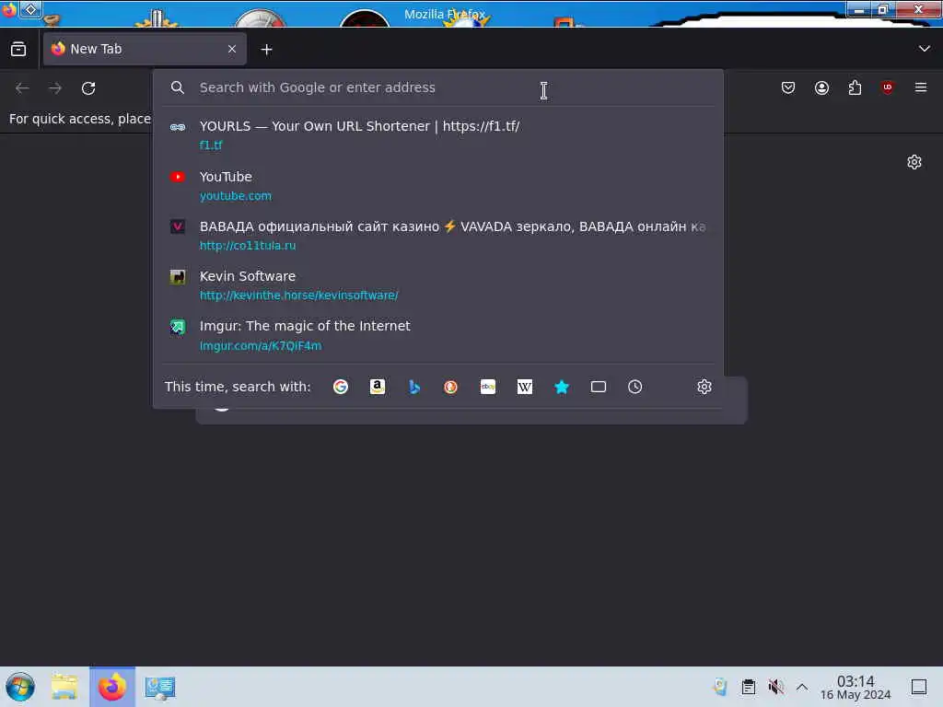
Task: Go forward one page
Action: (55, 88)
